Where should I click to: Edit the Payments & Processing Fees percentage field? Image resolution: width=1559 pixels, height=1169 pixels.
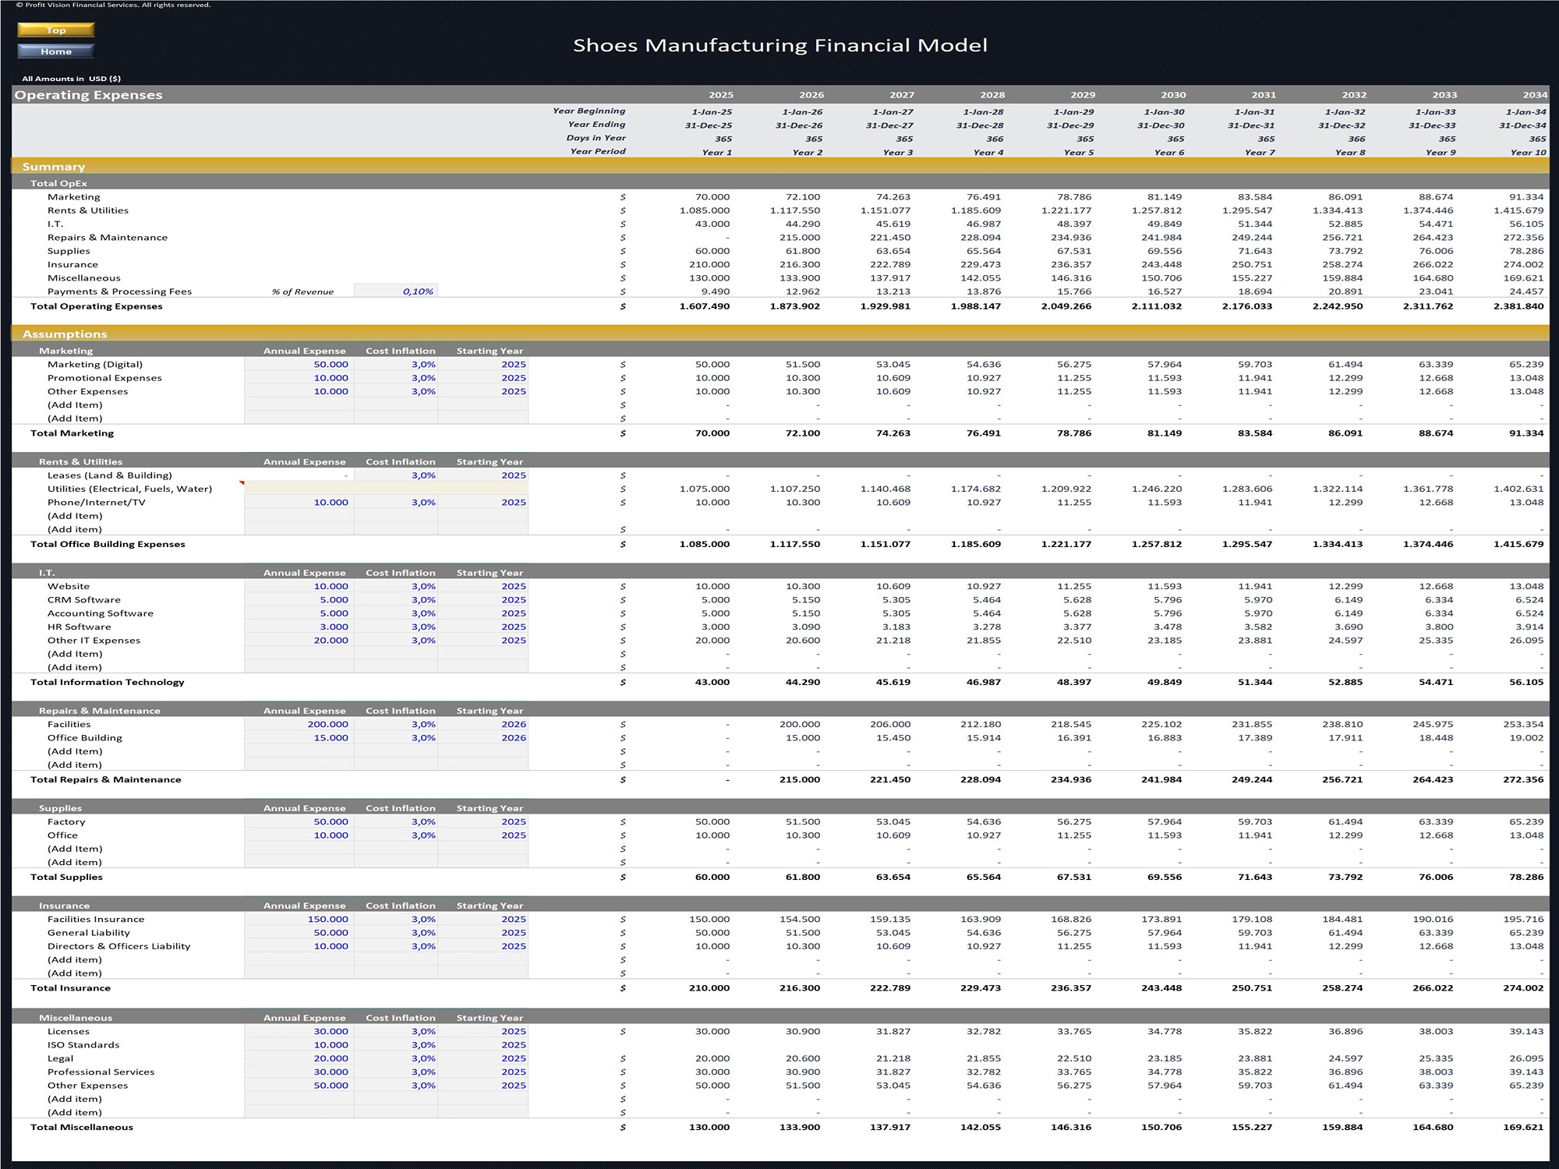click(396, 291)
